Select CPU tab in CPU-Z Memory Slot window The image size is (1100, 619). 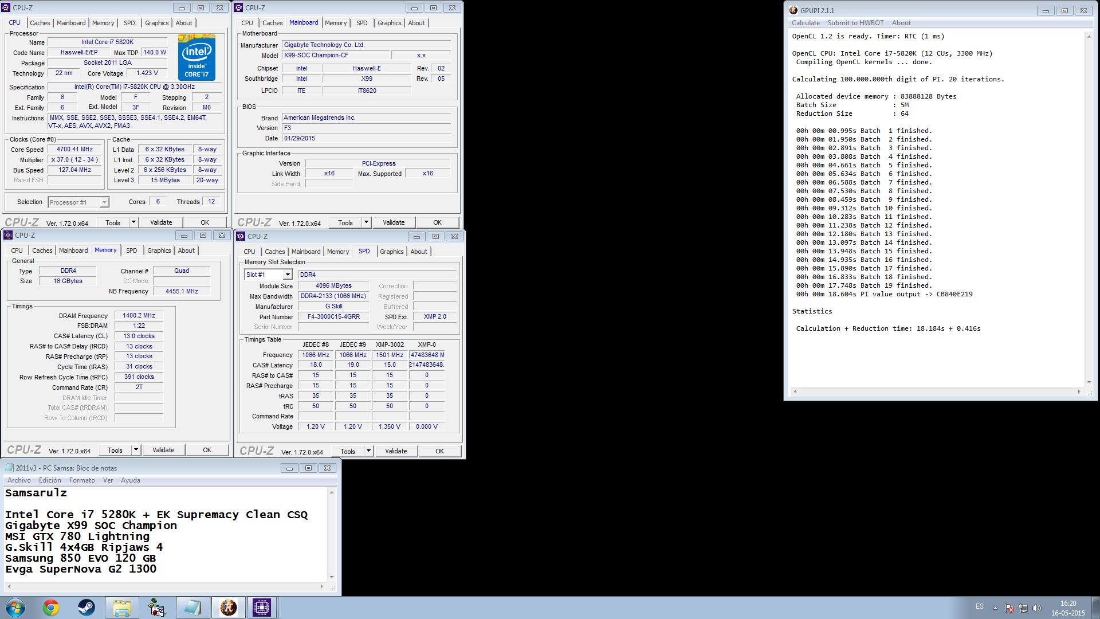[x=249, y=252]
